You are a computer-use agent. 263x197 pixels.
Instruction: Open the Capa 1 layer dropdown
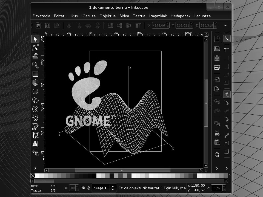click(104, 188)
